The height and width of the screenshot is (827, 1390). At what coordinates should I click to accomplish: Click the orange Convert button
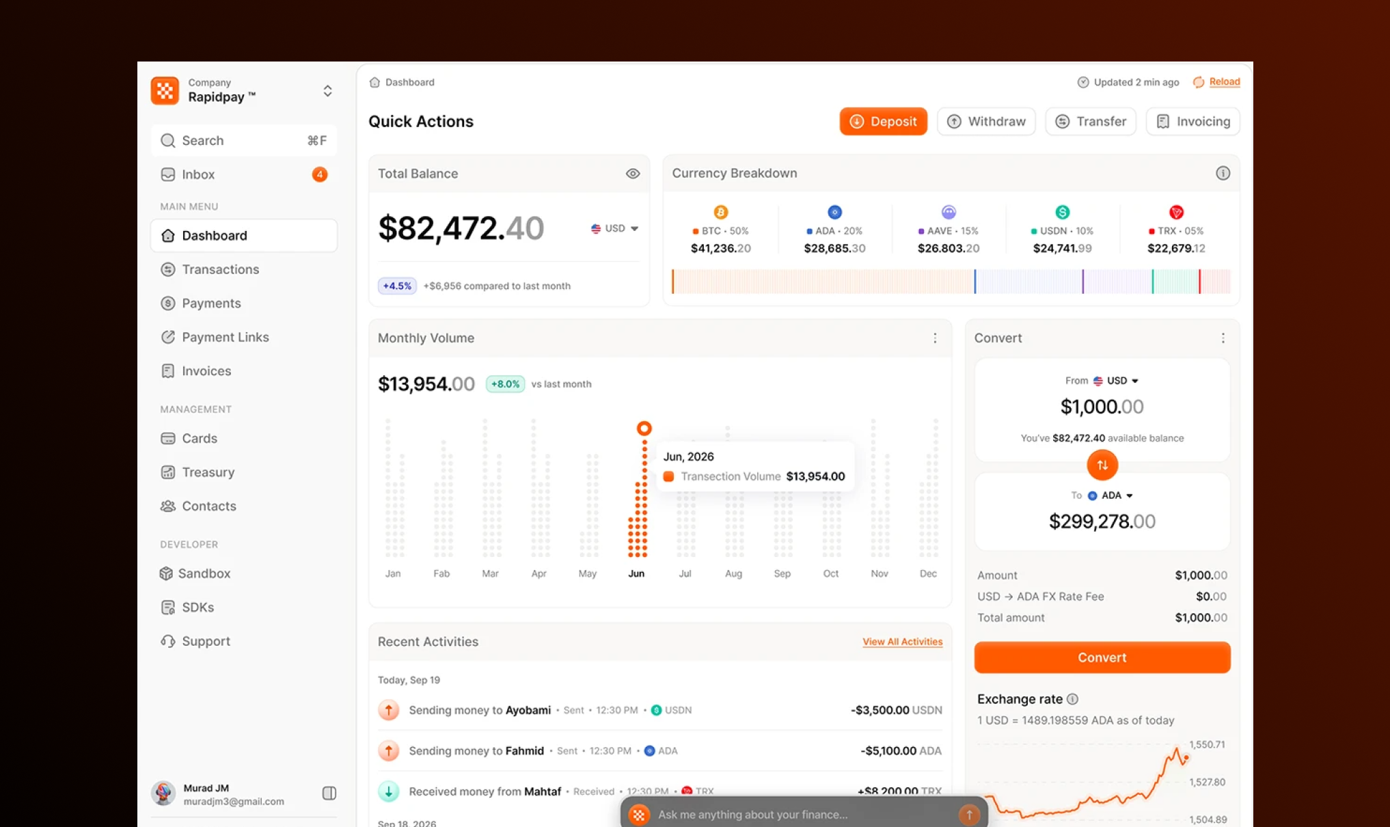pyautogui.click(x=1102, y=657)
